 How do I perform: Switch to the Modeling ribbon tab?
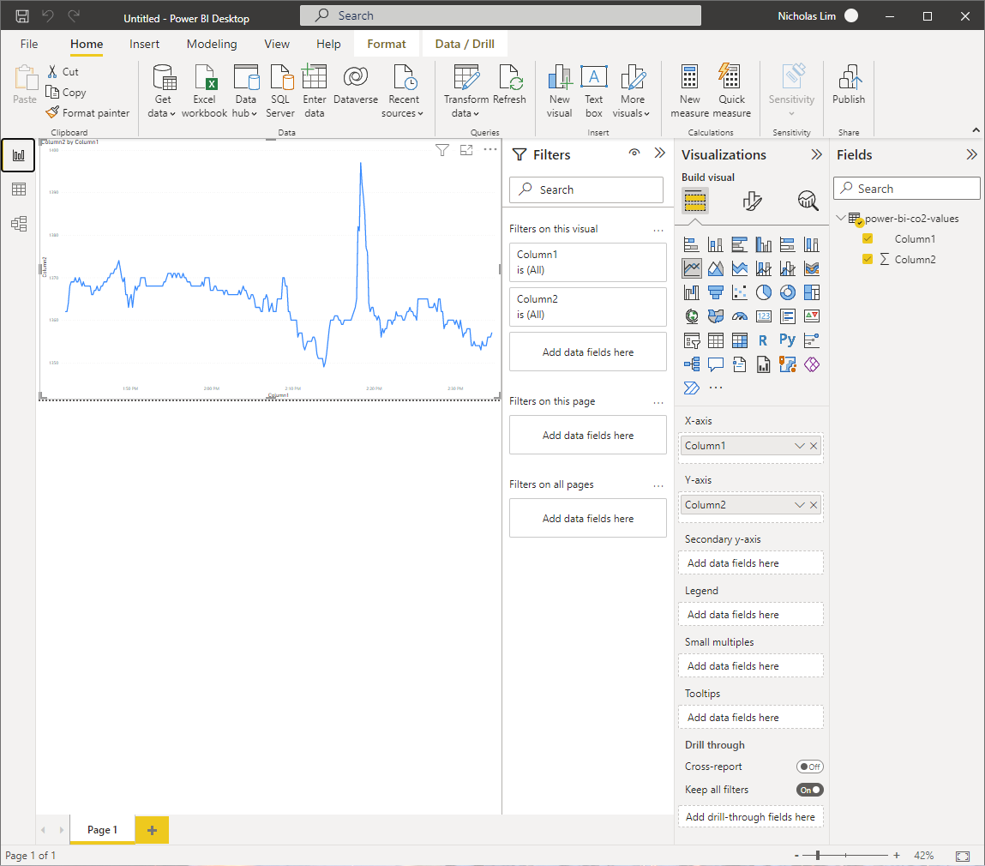tap(211, 44)
